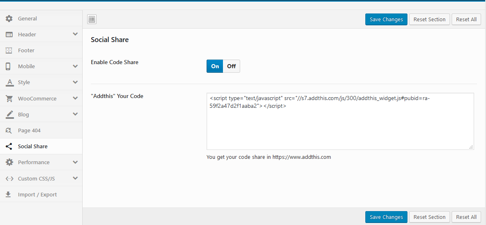This screenshot has width=486, height=225.
Task: Click the Performance gear icon
Action: tap(9, 163)
